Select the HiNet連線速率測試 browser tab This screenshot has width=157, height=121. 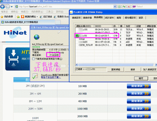[x=28, y=22]
